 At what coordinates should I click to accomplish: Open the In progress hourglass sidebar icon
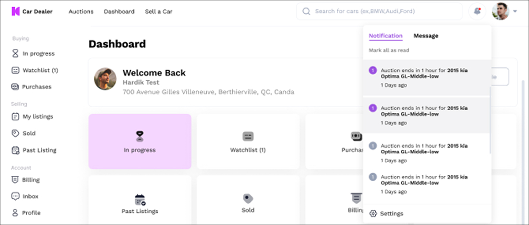click(15, 54)
